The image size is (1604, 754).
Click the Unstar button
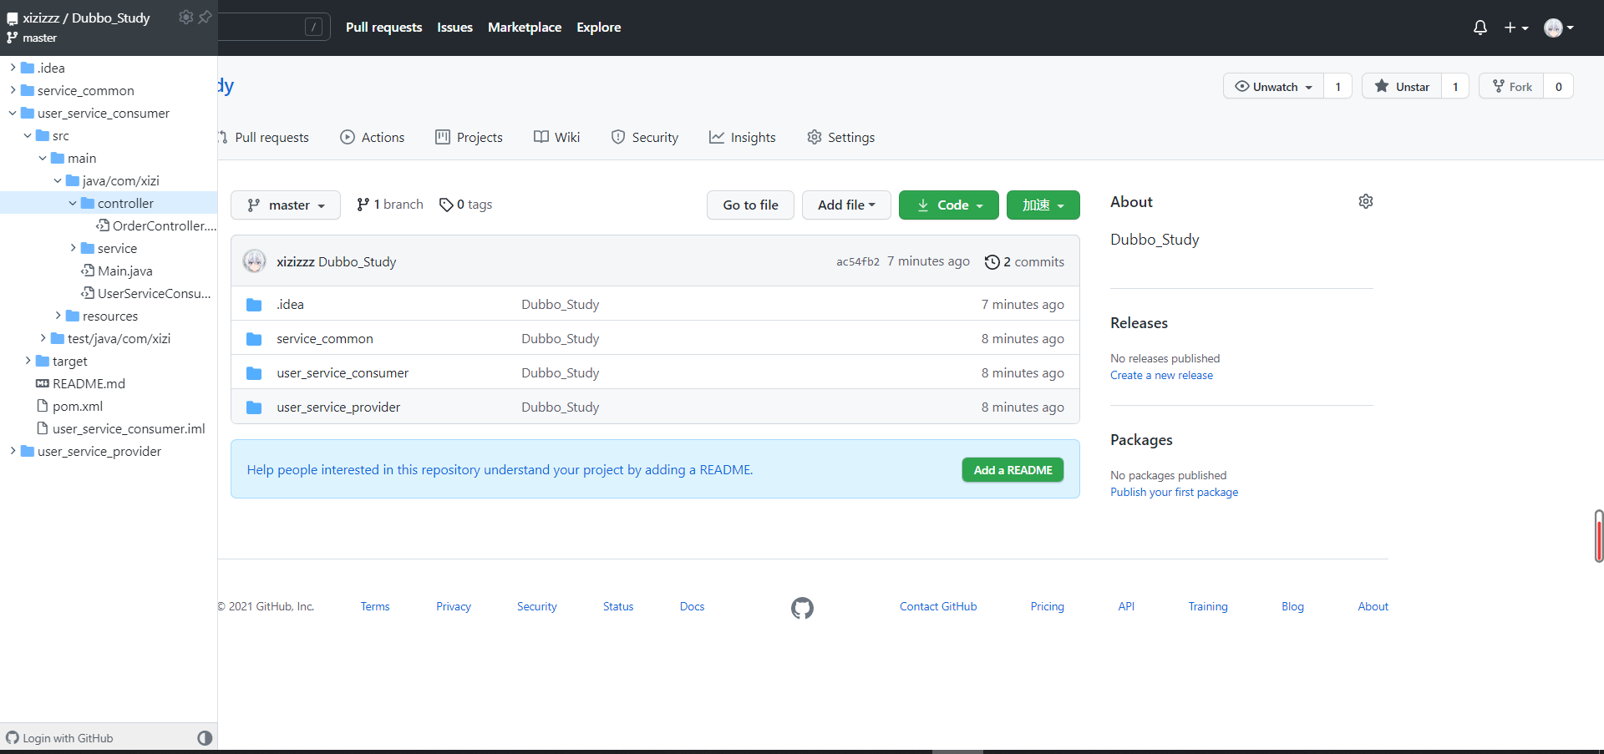1402,86
